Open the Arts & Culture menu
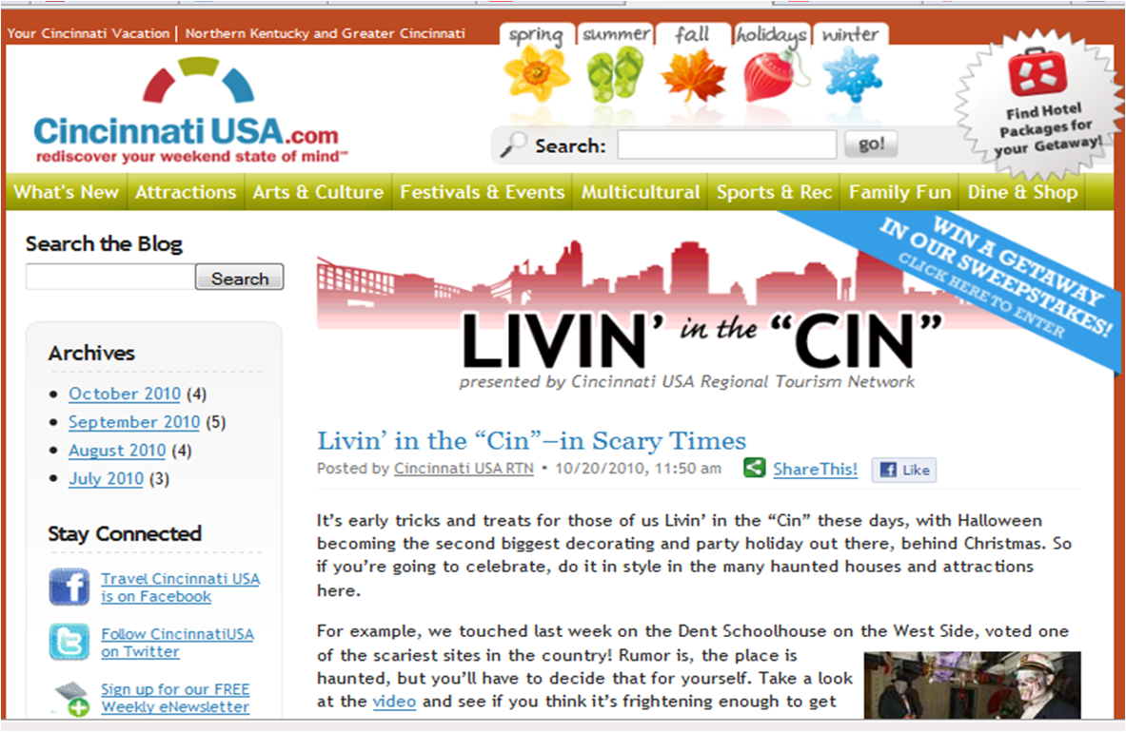This screenshot has height=732, width=1126. click(x=318, y=192)
